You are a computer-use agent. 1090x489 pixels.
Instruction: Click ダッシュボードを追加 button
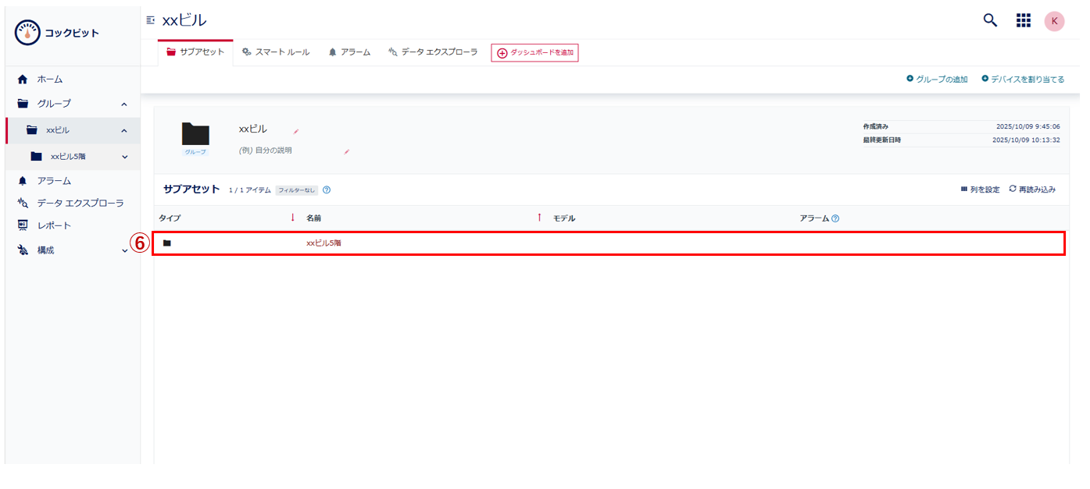[534, 52]
